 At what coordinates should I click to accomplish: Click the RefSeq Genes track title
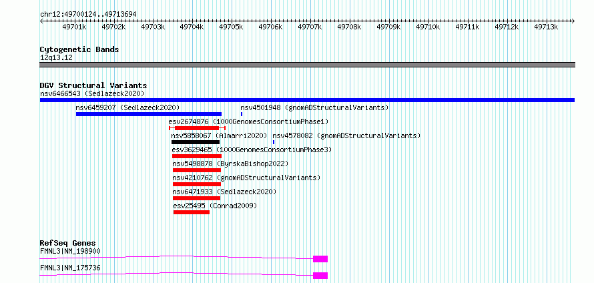click(x=67, y=243)
